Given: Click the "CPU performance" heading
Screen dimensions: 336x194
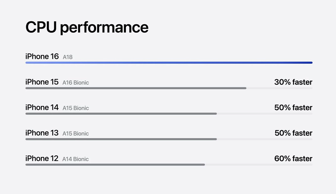Looking at the screenshot, I should [87, 28].
